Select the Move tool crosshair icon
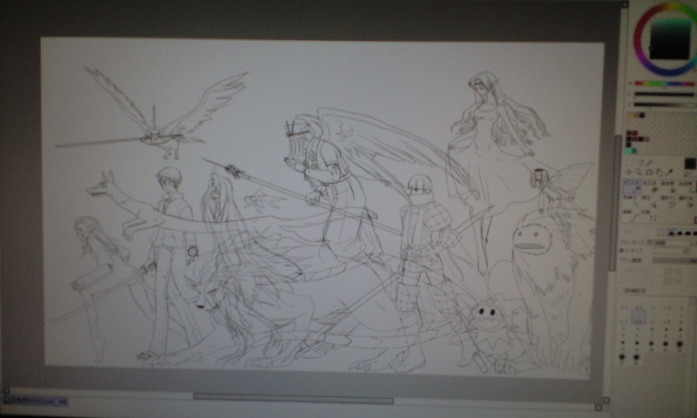 [629, 172]
